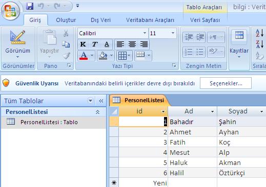Click the Seçenekler... button

coord(226,83)
